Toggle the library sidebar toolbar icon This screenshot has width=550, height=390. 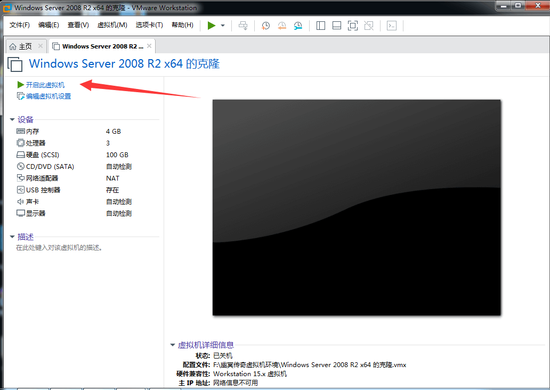(x=321, y=26)
